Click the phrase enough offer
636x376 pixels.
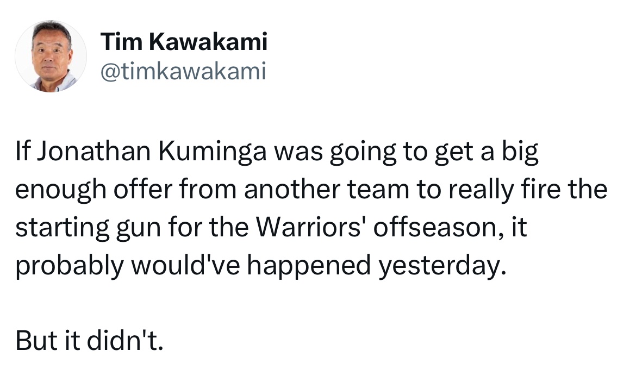pyautogui.click(x=94, y=190)
